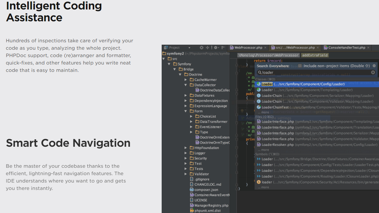Image resolution: width=379 pixels, height=213 pixels.
Task: Collapse the Doctrine folder
Action: pyautogui.click(x=180, y=74)
